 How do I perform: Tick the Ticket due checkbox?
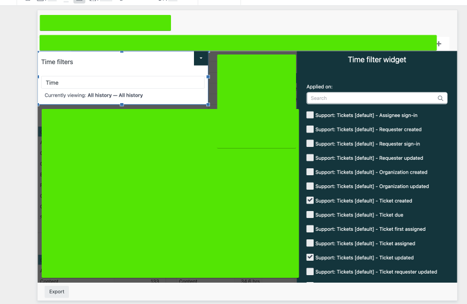tap(310, 215)
